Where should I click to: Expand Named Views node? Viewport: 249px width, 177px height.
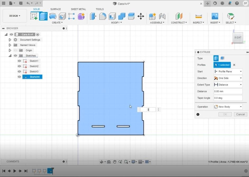[10, 45]
